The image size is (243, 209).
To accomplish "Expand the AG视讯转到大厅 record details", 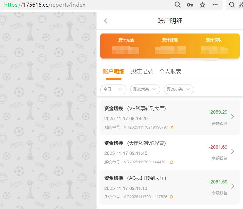I will [232, 186].
